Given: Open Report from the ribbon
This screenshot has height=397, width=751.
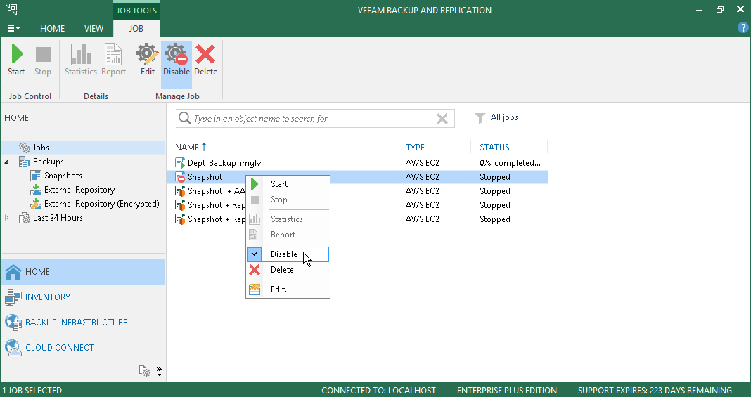Looking at the screenshot, I should [113, 60].
